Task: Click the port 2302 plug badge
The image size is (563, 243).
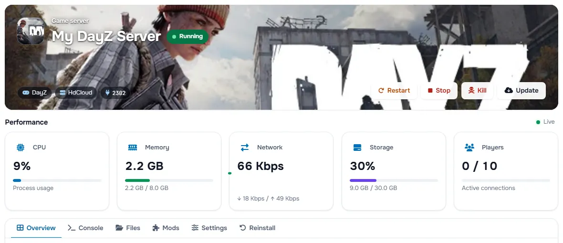Action: 115,93
